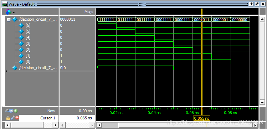Screen dimensions: 267x129
Task: Click the waveform horizontal scroll right arrow
Action: 255,125
